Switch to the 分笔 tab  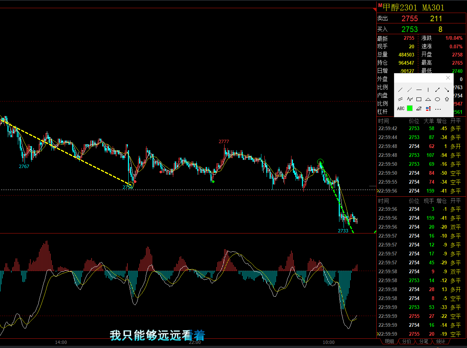(424, 341)
